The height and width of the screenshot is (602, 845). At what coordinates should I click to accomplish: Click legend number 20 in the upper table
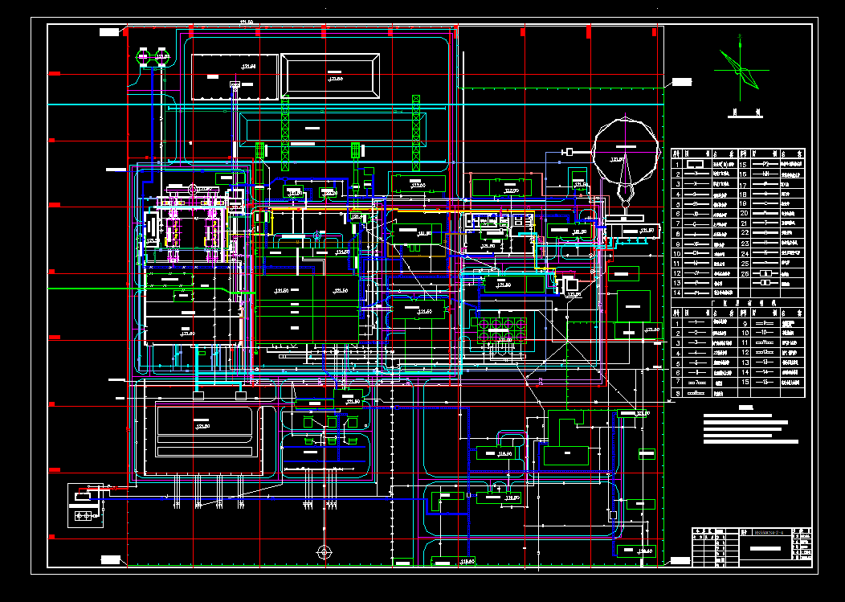745,214
